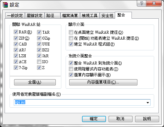
Task: Toggle the ARJ checkbox
Action: (x=16, y=50)
